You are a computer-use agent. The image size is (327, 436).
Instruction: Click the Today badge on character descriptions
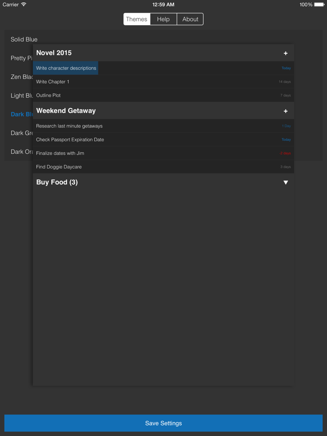[286, 68]
